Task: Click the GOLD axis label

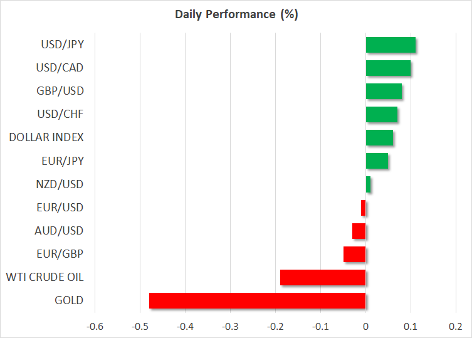Action: click(x=69, y=300)
